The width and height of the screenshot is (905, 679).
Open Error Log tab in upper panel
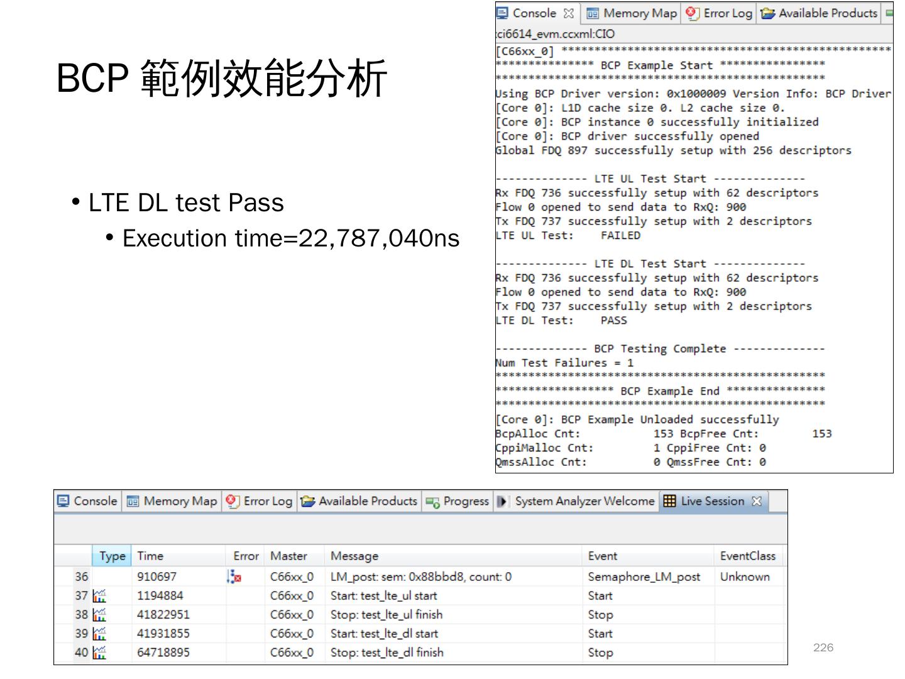720,13
